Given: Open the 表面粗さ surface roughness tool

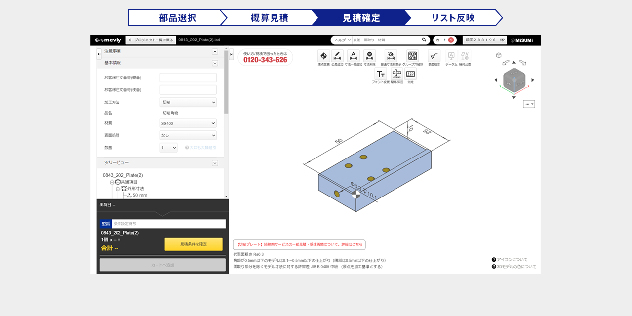Looking at the screenshot, I should point(434,56).
